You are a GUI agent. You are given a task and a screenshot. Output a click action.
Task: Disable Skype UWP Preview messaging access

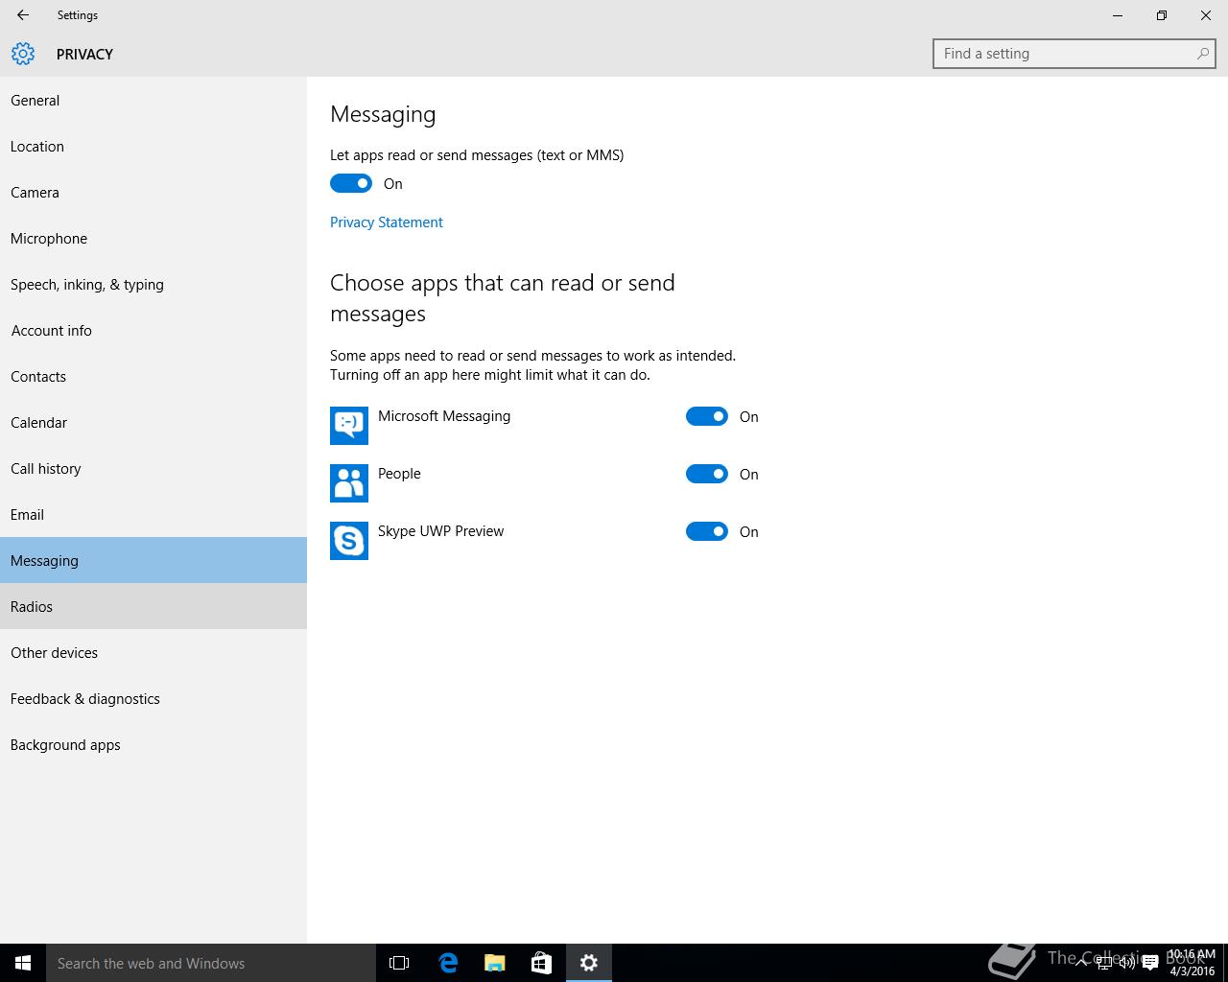707,531
